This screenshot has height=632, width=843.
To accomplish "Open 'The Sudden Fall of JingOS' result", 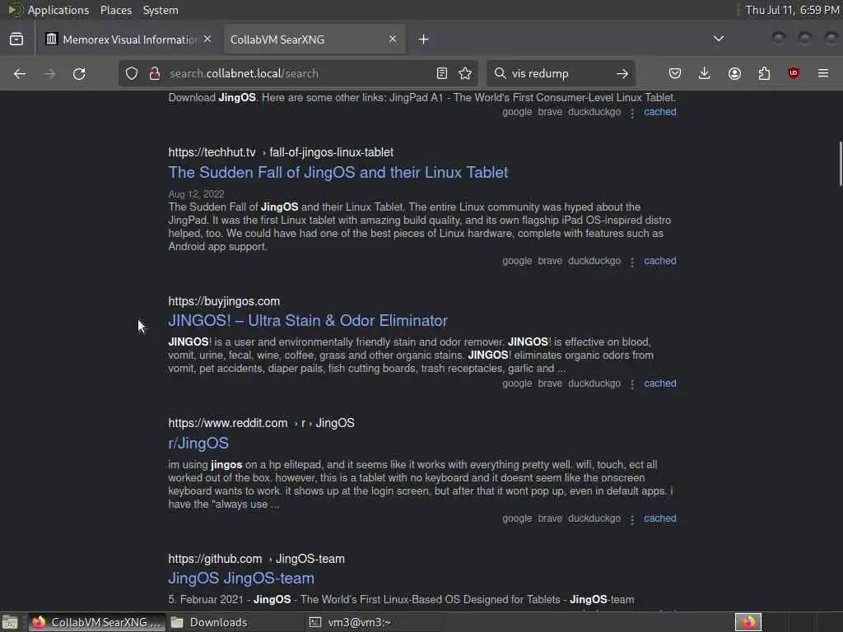I will coord(338,173).
